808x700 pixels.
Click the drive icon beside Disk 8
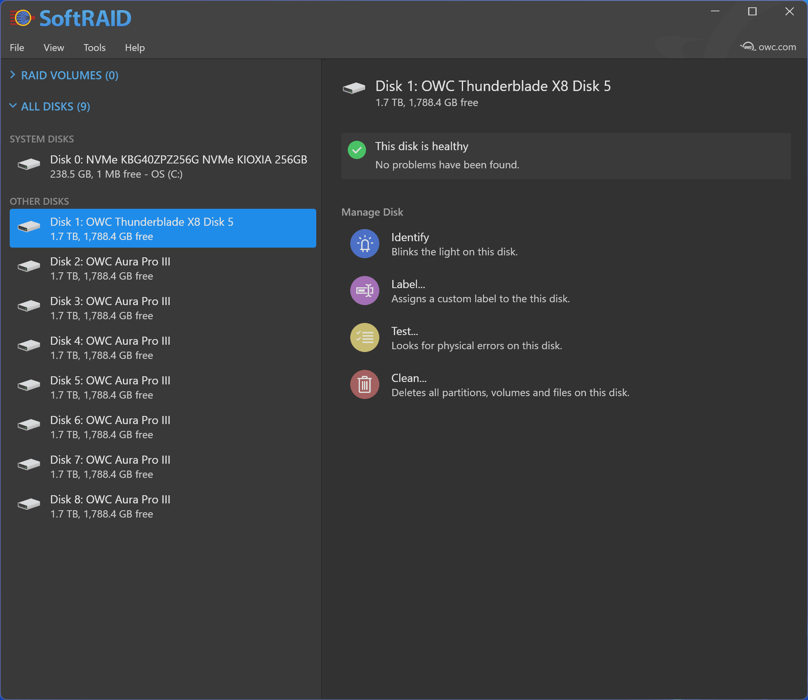pos(29,504)
